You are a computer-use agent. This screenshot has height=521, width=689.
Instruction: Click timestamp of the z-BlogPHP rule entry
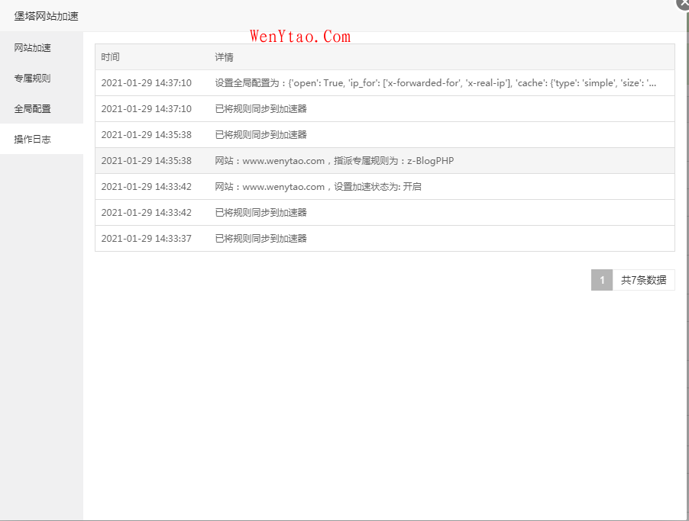pyautogui.click(x=146, y=161)
